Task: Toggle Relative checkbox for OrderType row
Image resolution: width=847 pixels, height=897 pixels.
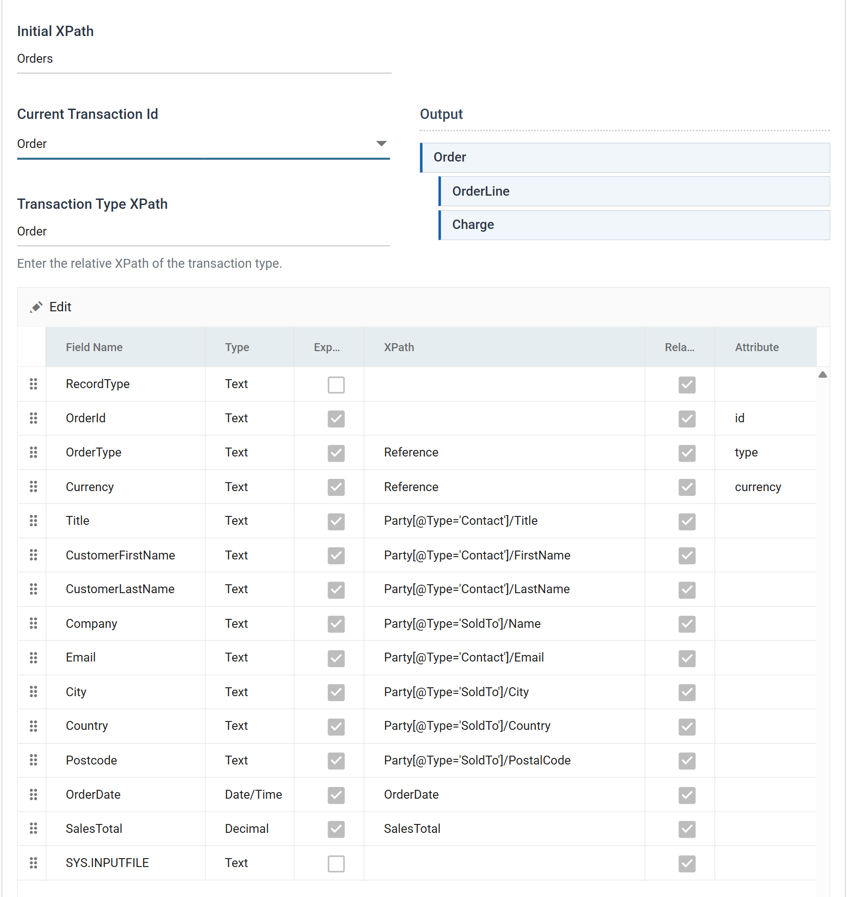Action: click(687, 453)
